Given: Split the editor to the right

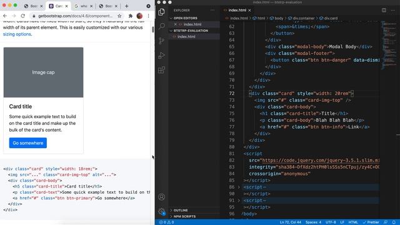Looking at the screenshot, I should (x=384, y=10).
